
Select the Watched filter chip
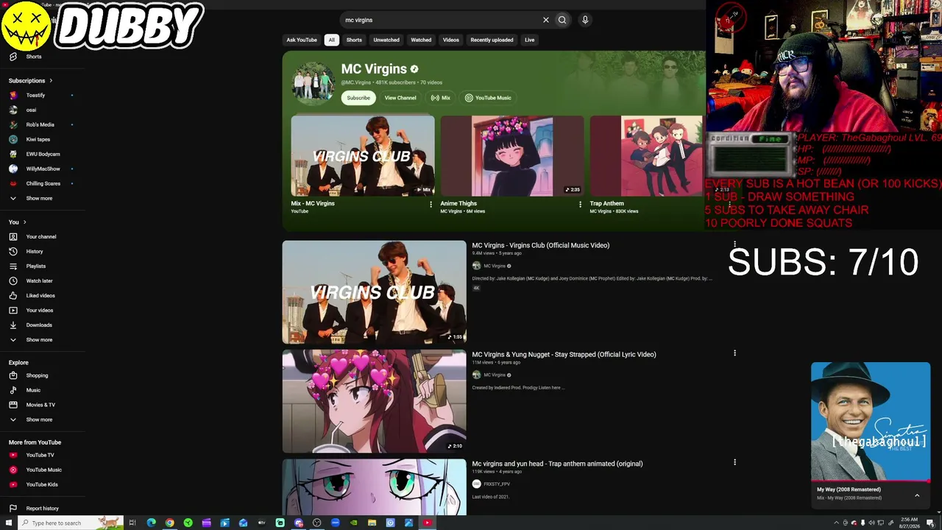[421, 40]
